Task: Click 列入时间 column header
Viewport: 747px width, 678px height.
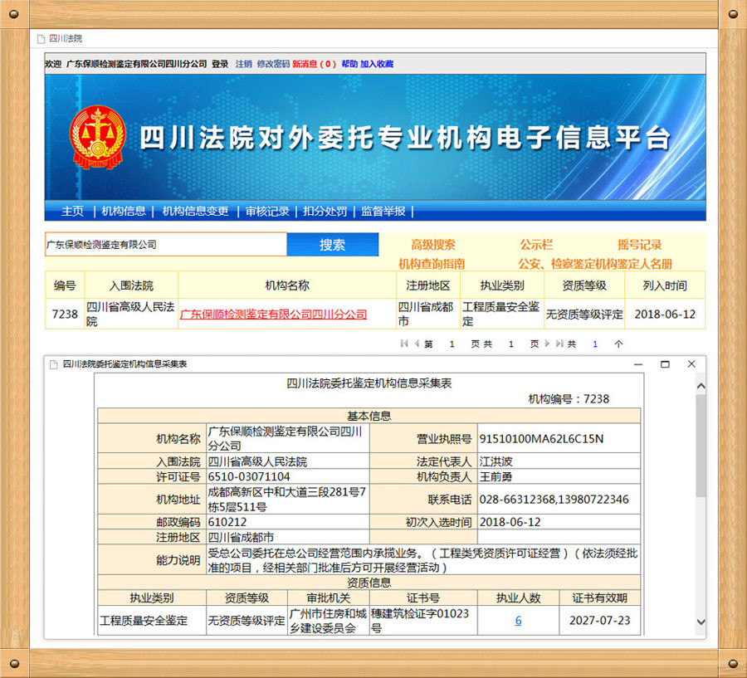Action: tap(665, 285)
